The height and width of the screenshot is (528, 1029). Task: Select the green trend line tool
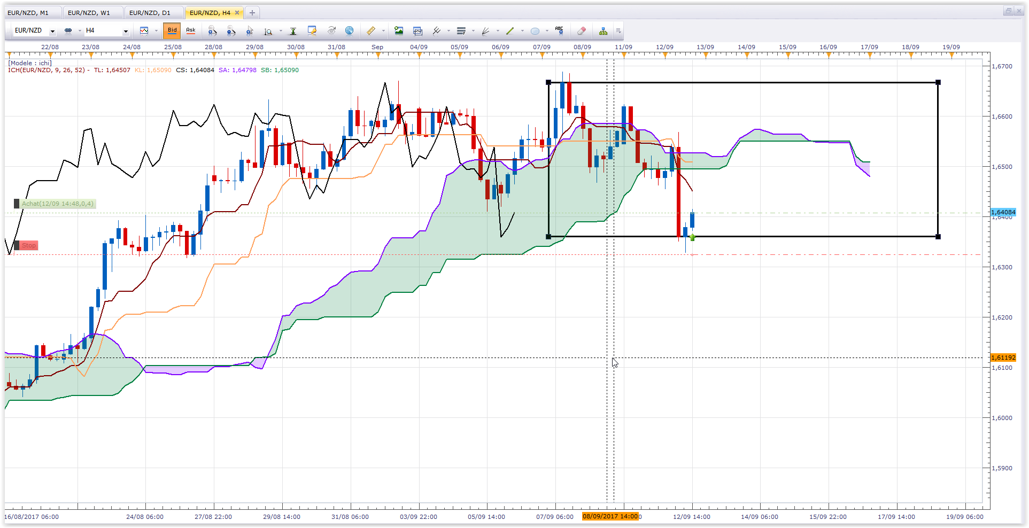pyautogui.click(x=510, y=31)
